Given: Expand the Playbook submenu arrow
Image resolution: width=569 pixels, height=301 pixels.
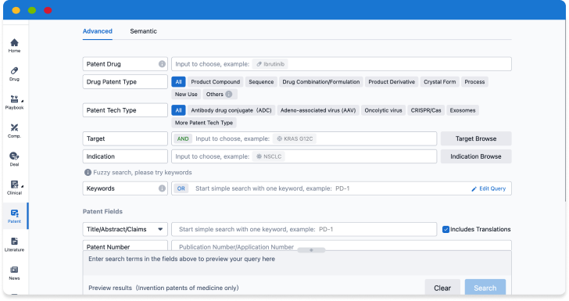Looking at the screenshot, I should click(23, 101).
